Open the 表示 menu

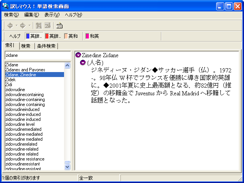tap(52, 15)
